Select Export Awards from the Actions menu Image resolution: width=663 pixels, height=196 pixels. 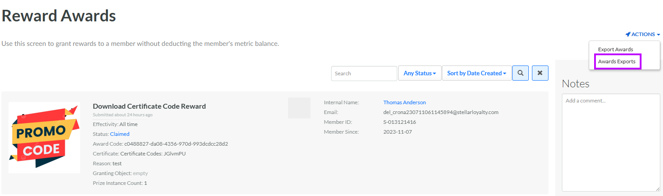[615, 49]
